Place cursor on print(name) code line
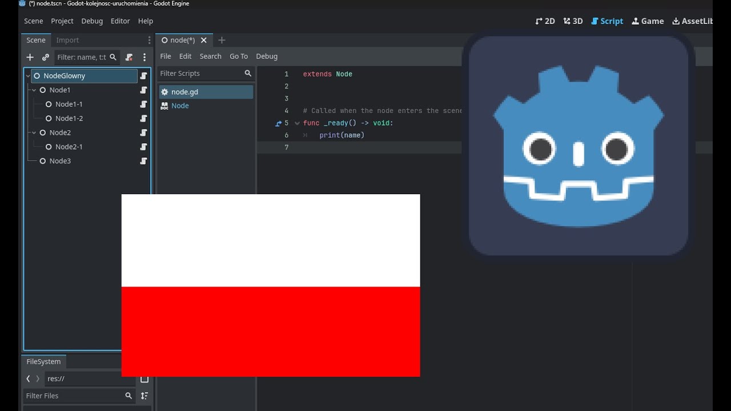Viewport: 731px width, 411px height. point(342,135)
